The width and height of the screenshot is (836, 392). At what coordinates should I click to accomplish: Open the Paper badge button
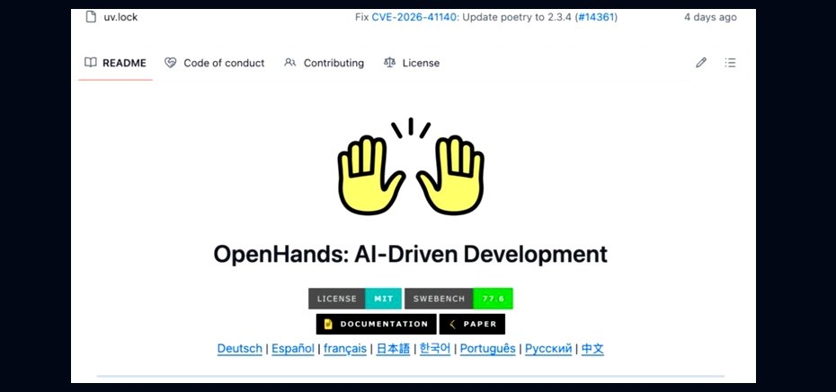point(472,324)
